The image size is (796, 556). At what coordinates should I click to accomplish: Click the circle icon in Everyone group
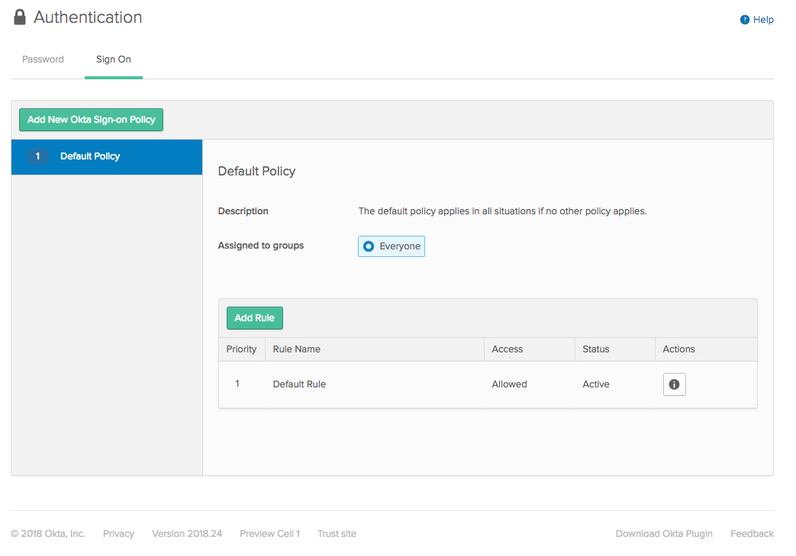(x=369, y=246)
